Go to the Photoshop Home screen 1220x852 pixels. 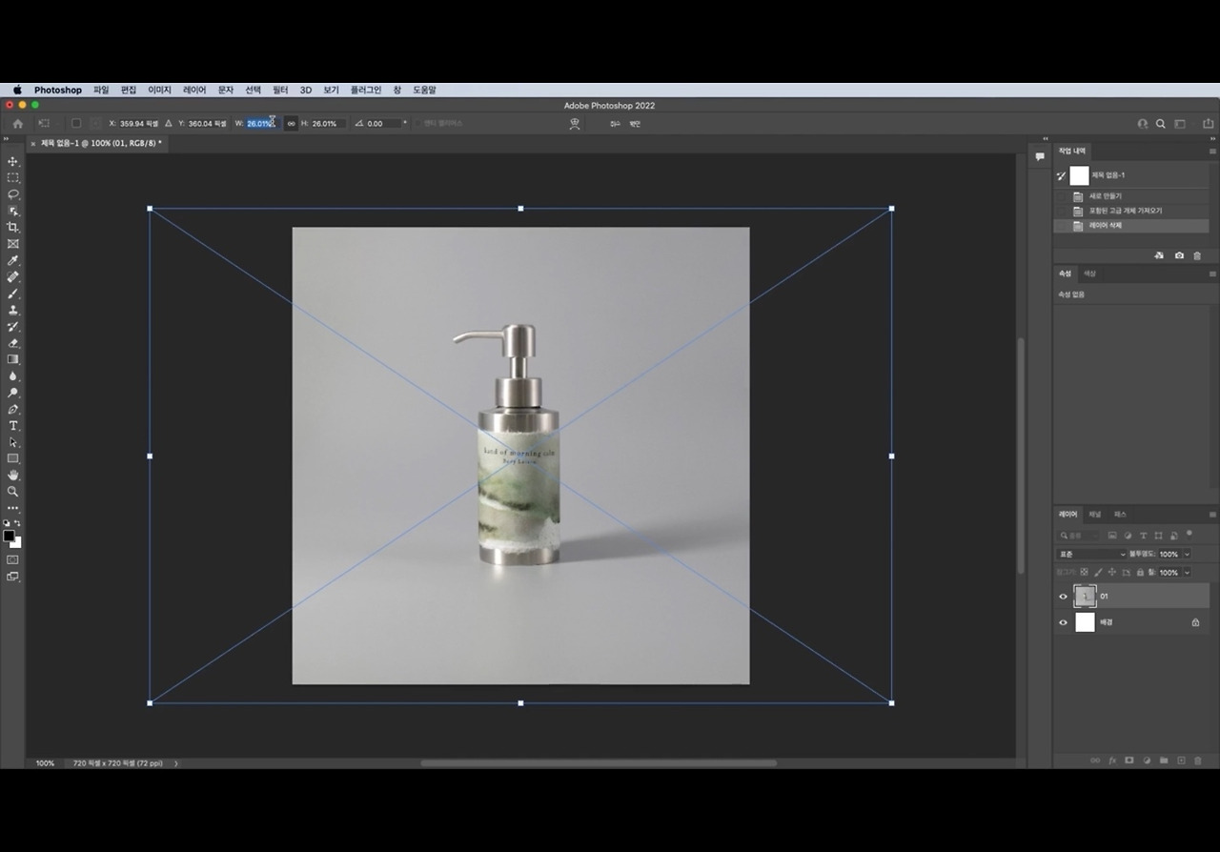[17, 124]
